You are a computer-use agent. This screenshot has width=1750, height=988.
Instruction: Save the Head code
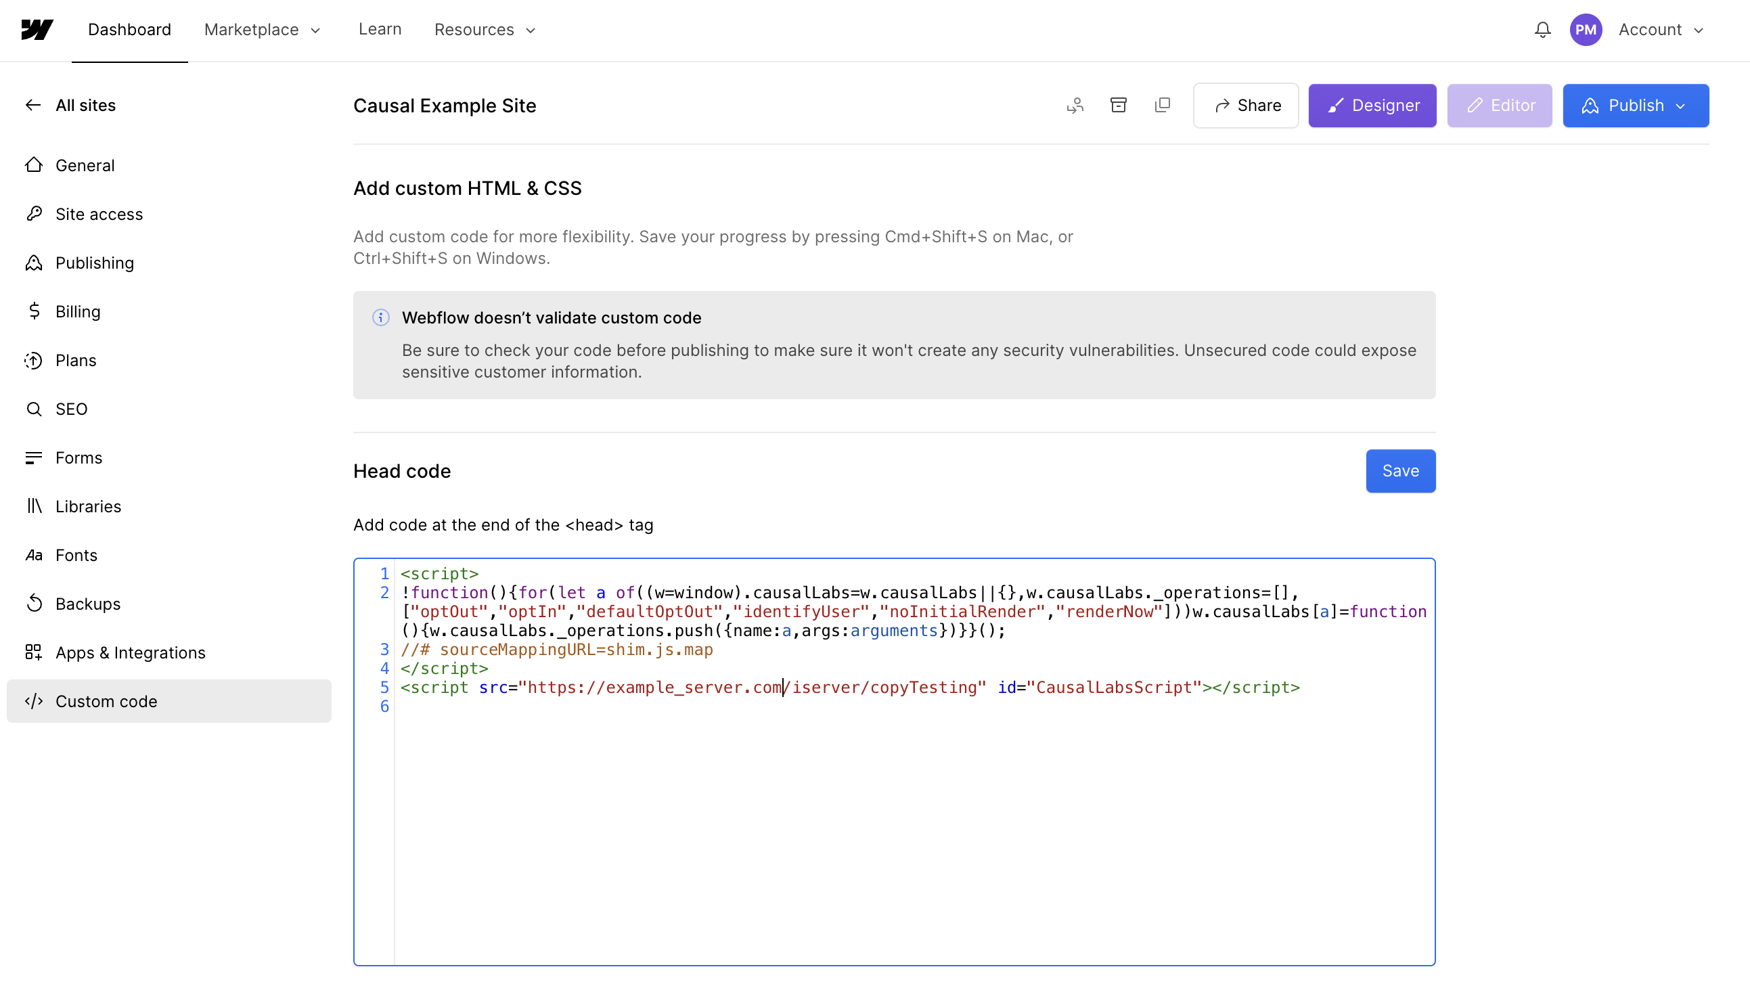click(1401, 472)
